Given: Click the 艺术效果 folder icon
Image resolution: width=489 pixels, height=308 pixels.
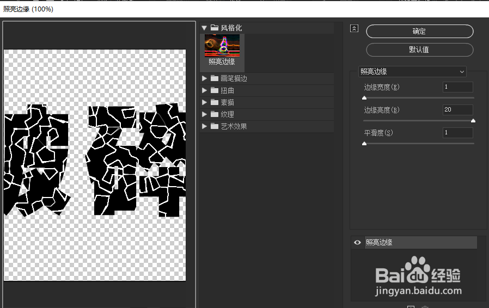Looking at the screenshot, I should 214,126.
